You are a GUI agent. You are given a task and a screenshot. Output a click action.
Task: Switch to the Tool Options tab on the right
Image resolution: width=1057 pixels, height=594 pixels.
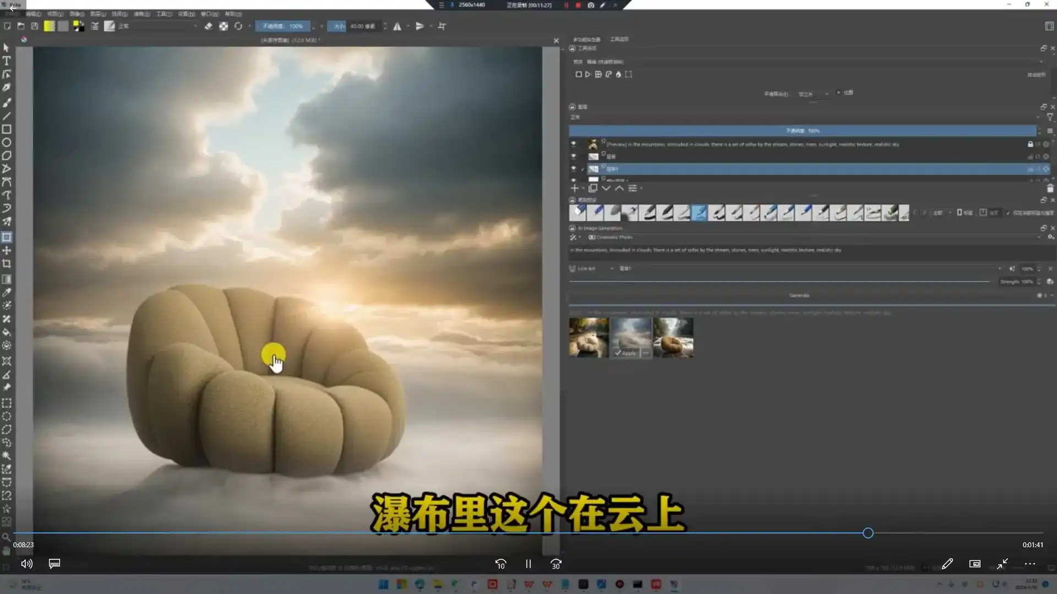click(x=619, y=39)
